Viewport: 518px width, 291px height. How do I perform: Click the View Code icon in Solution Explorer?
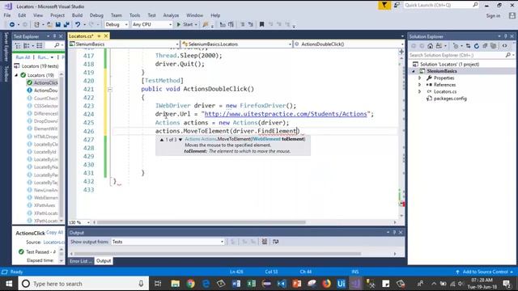click(x=504, y=46)
